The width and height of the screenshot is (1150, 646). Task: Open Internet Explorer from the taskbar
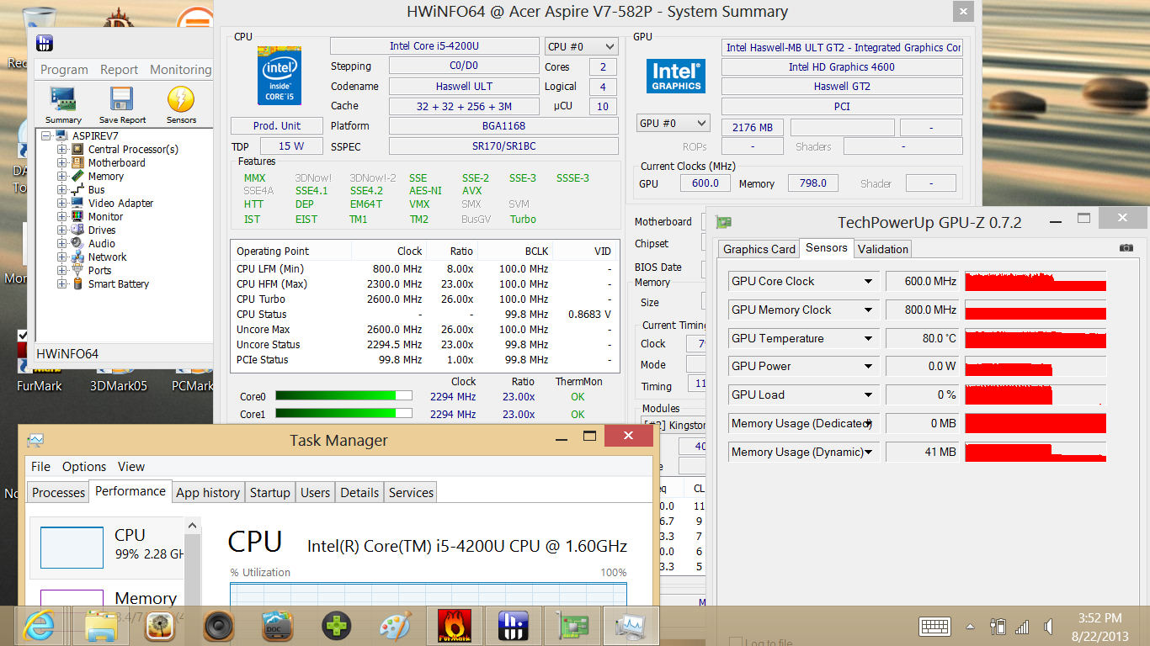click(39, 626)
